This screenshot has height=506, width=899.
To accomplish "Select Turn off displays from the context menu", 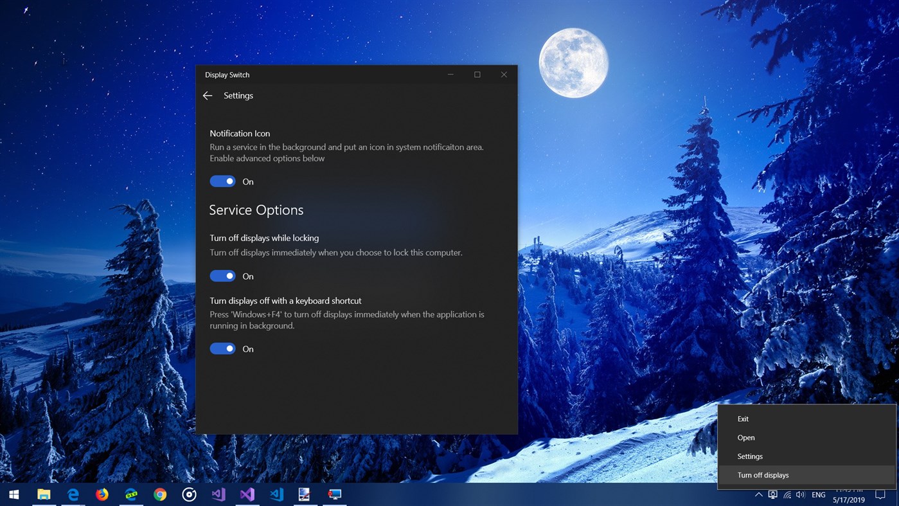I will (x=763, y=474).
